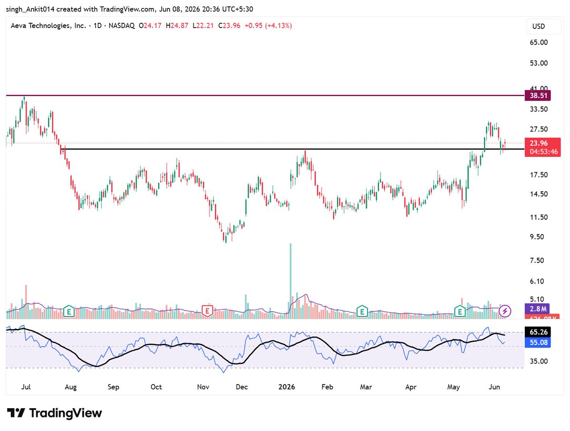Click the Dec time axis label
Image resolution: width=570 pixels, height=431 pixels.
[242, 387]
